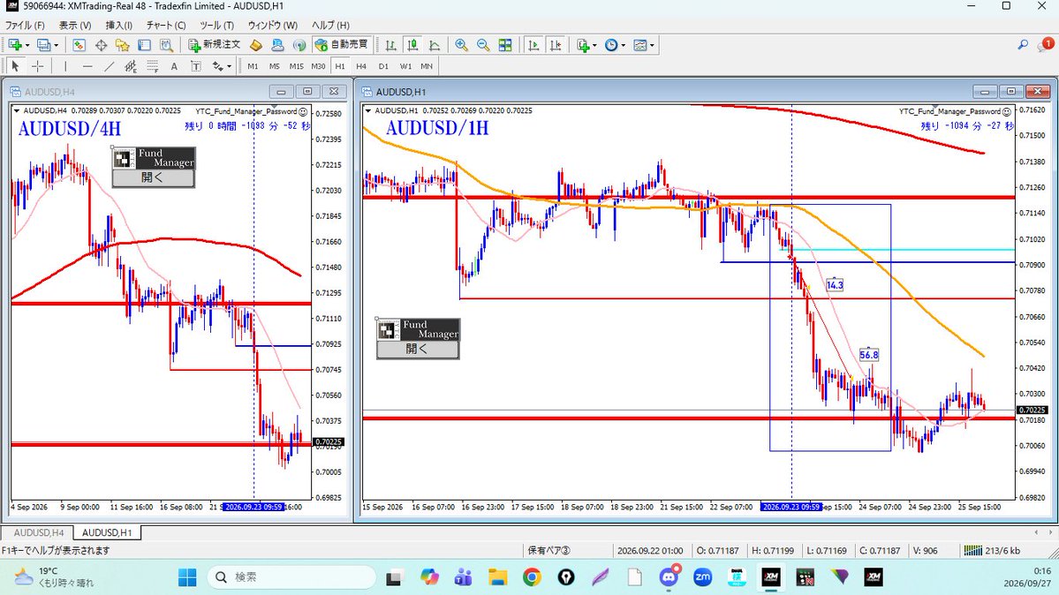This screenshot has width=1059, height=595.
Task: Select the trendline drawing tool
Action: pyautogui.click(x=109, y=66)
